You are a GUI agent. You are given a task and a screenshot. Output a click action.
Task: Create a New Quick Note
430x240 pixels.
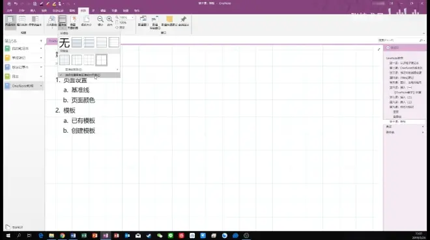(169, 21)
